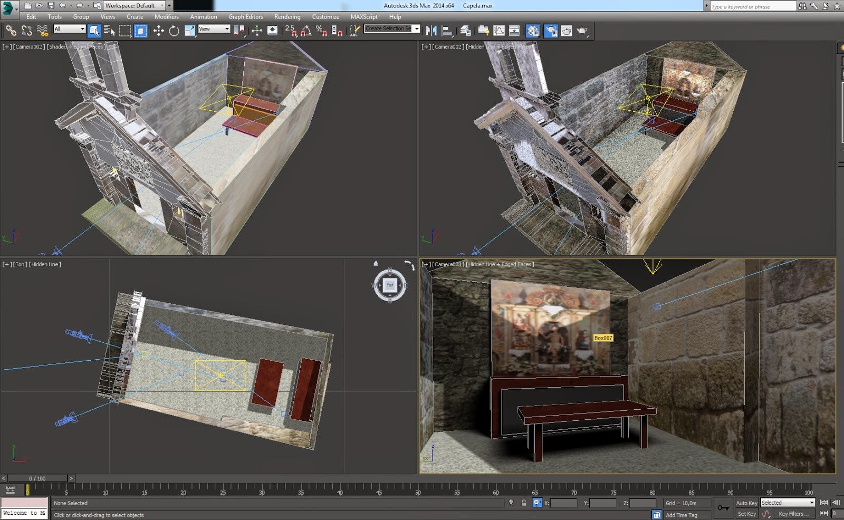This screenshot has height=520, width=844.
Task: Open the Selected key filter dropdown
Action: [788, 503]
